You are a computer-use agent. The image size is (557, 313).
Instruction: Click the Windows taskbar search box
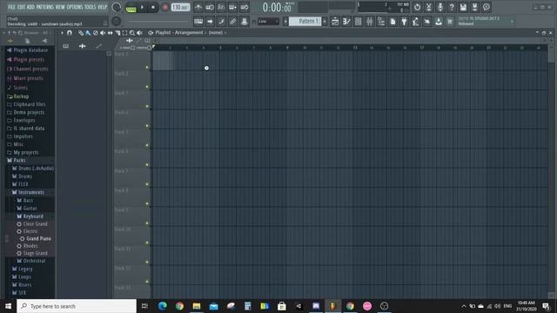pyautogui.click(x=77, y=306)
